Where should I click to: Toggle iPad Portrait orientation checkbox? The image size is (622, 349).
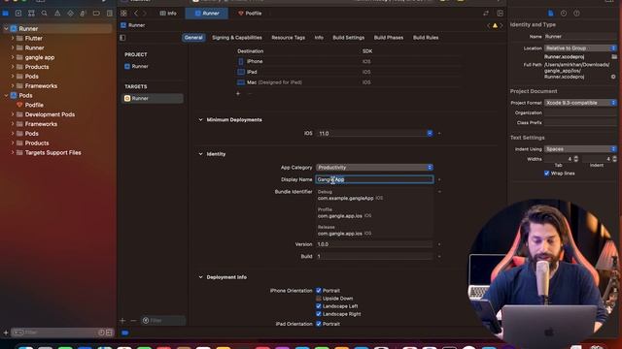(x=319, y=324)
